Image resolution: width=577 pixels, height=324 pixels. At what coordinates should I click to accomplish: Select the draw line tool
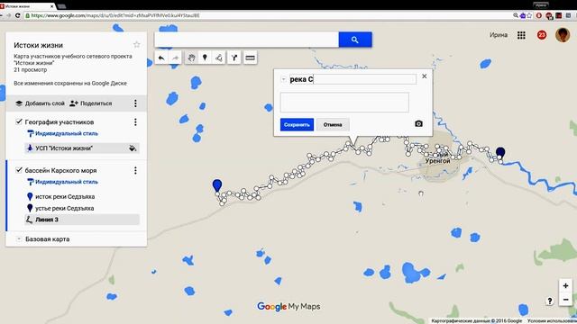click(219, 58)
